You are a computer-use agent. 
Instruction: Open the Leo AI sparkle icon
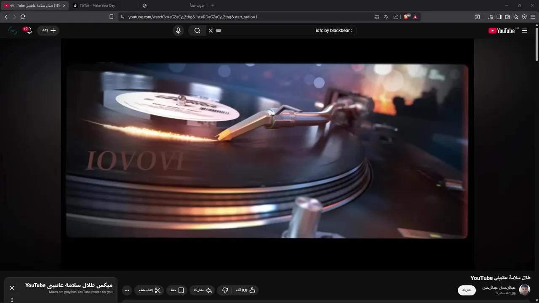(516, 17)
